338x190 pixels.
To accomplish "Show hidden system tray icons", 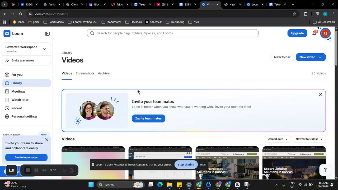I will [x=276, y=185].
